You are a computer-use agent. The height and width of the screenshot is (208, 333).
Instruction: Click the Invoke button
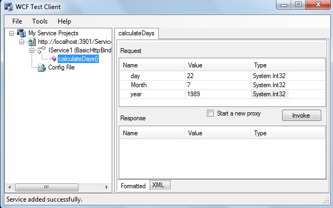point(301,115)
